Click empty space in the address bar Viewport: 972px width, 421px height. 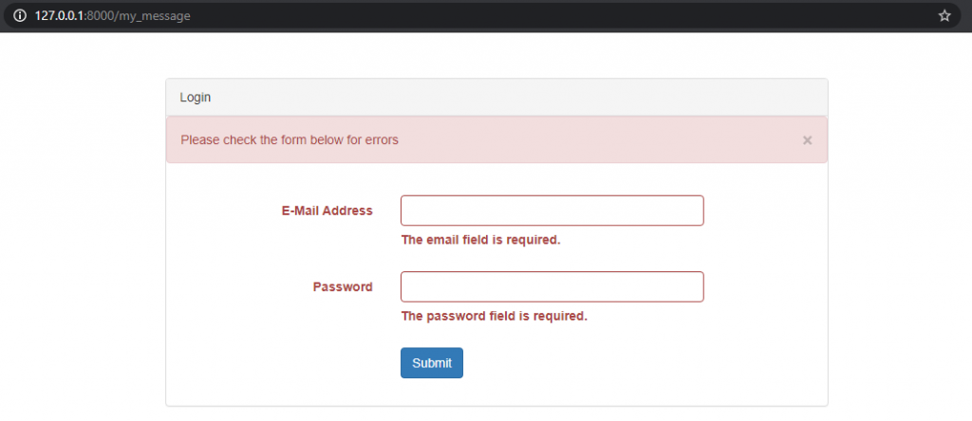coord(570,16)
